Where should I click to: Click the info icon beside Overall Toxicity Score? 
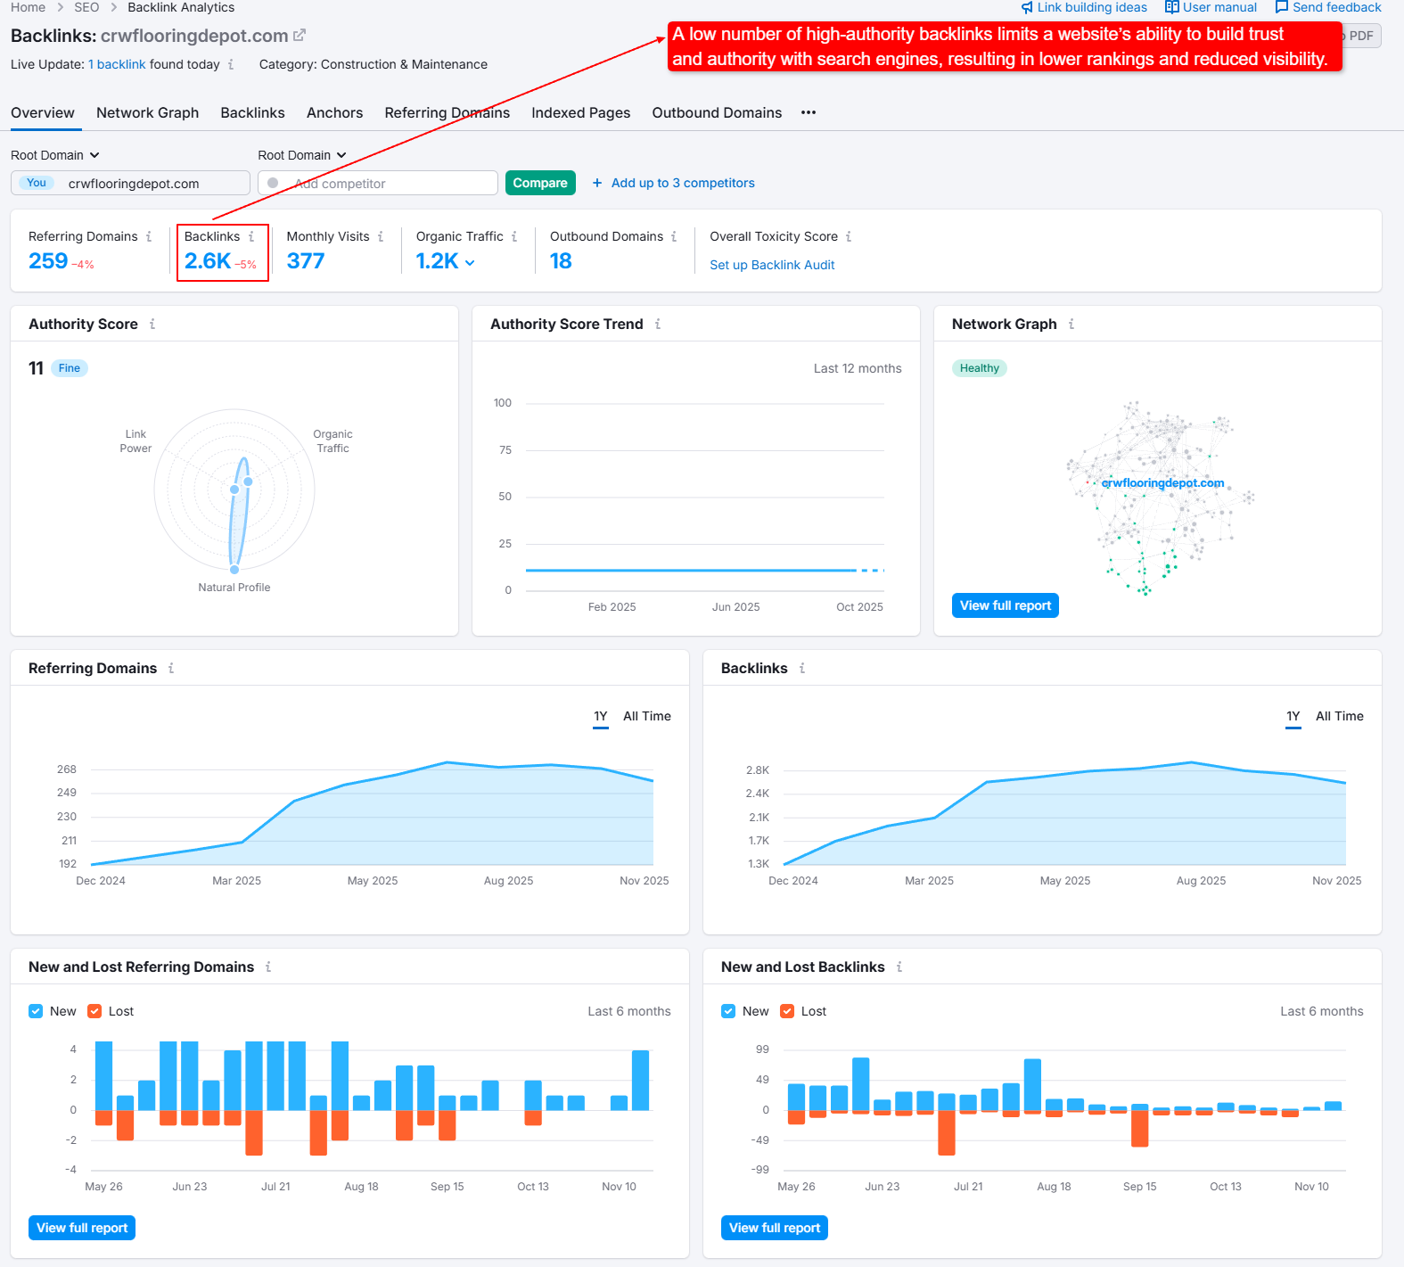[x=849, y=237]
